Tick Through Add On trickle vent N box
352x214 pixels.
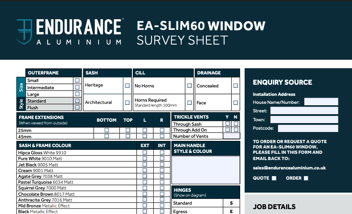click(236, 130)
